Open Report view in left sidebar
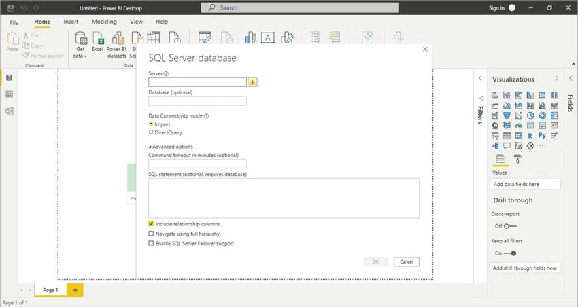Image resolution: width=578 pixels, height=307 pixels. click(10, 77)
